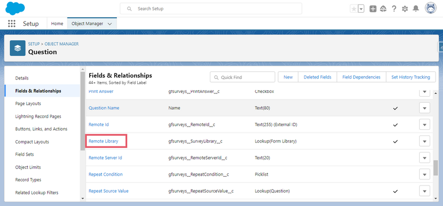Open Field Dependencies
The height and width of the screenshot is (206, 443).
[x=362, y=77]
